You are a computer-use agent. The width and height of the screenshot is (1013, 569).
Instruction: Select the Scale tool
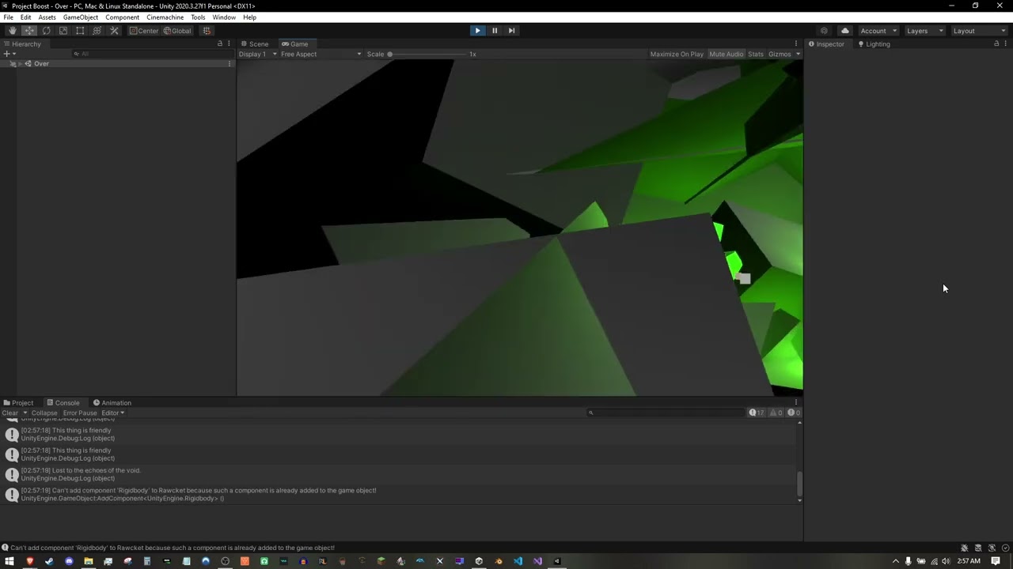[x=63, y=31]
